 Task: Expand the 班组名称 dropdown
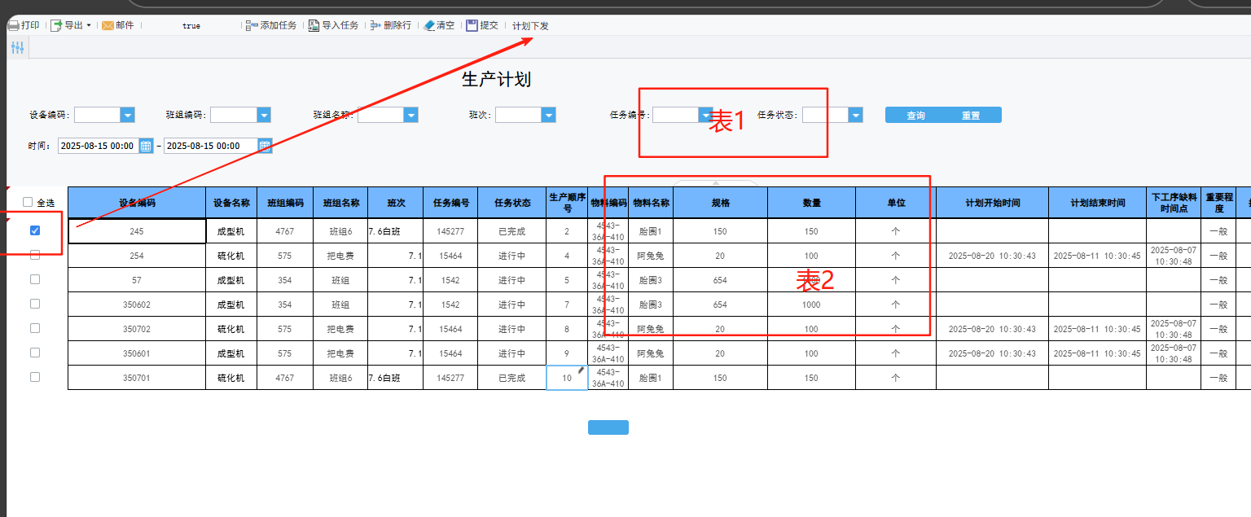[411, 115]
